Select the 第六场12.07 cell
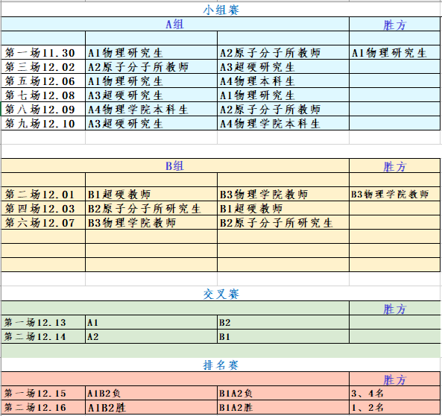Image resolution: width=442 pixels, height=416 pixels. point(43,222)
